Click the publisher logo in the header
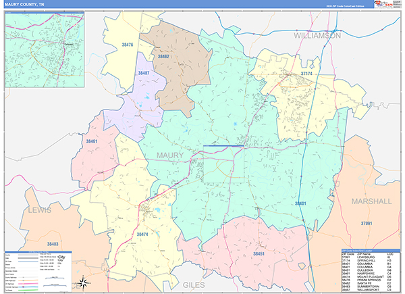This screenshot has width=405, height=294. point(383,4)
